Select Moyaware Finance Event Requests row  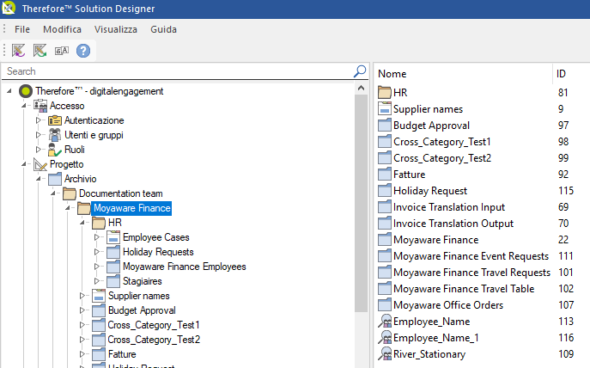471,256
